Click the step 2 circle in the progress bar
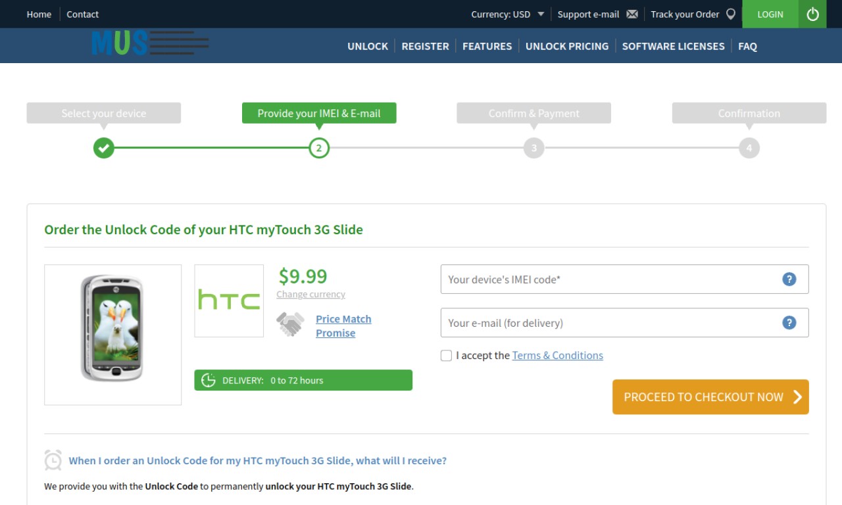Viewport: 842px width, 505px height. click(x=319, y=148)
